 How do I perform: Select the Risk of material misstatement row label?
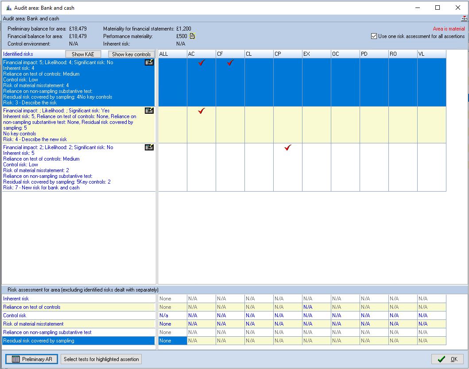pyautogui.click(x=78, y=323)
